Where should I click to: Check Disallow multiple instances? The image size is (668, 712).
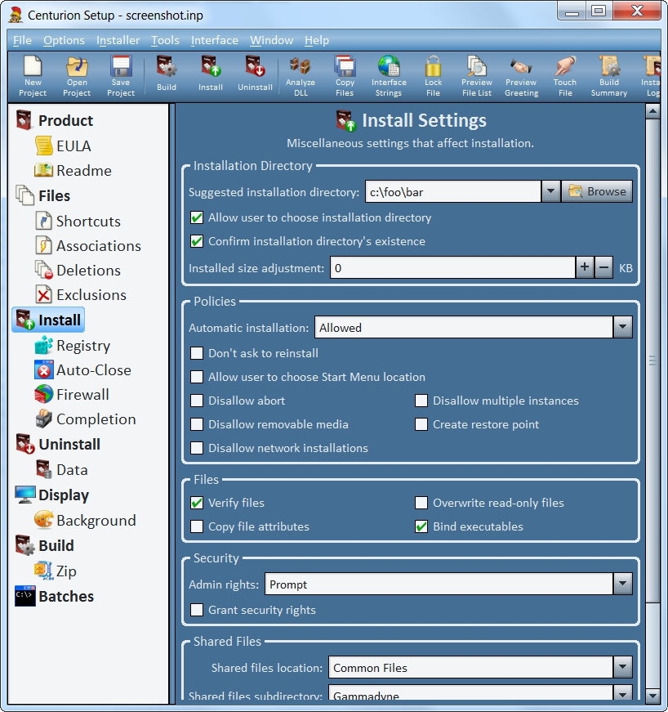(421, 401)
